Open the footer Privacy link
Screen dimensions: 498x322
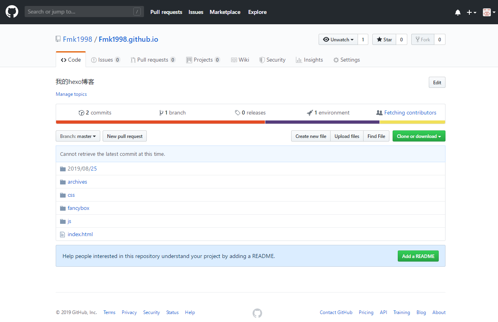click(x=129, y=312)
